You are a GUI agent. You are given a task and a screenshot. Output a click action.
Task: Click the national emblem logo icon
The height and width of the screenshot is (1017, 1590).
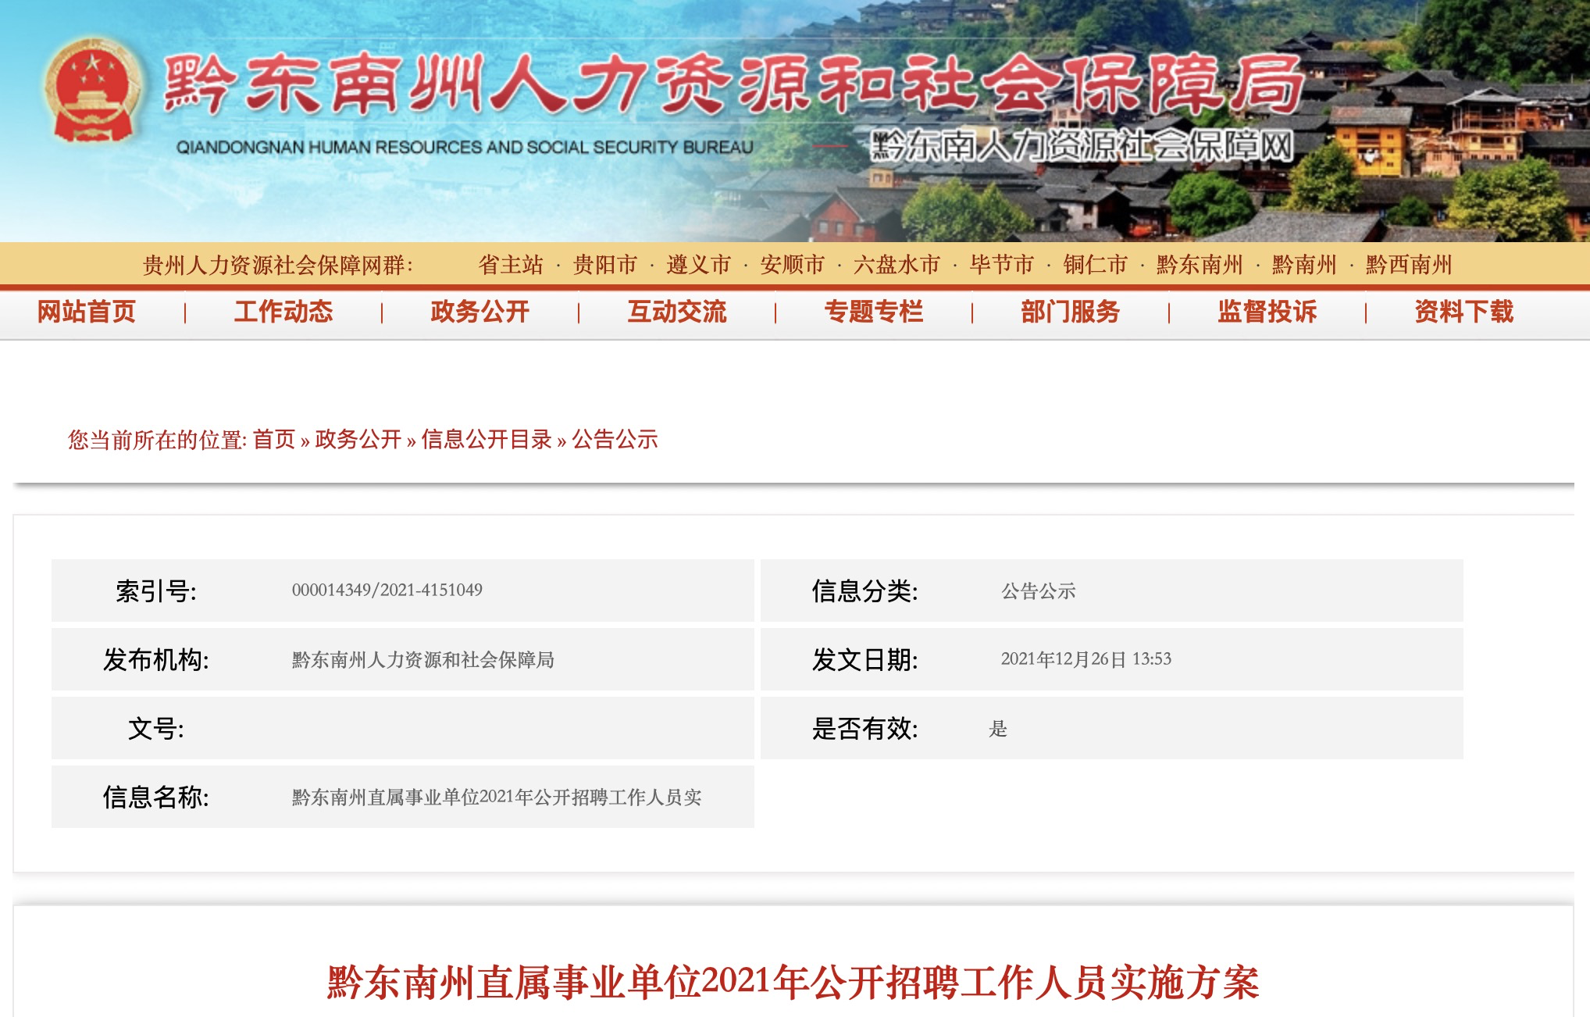[x=92, y=93]
